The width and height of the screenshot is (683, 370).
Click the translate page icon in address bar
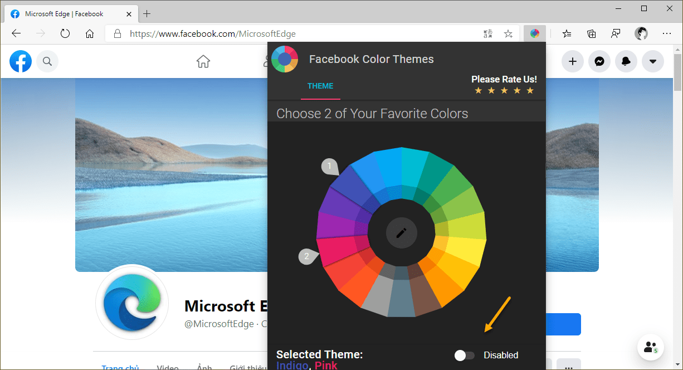pos(488,33)
